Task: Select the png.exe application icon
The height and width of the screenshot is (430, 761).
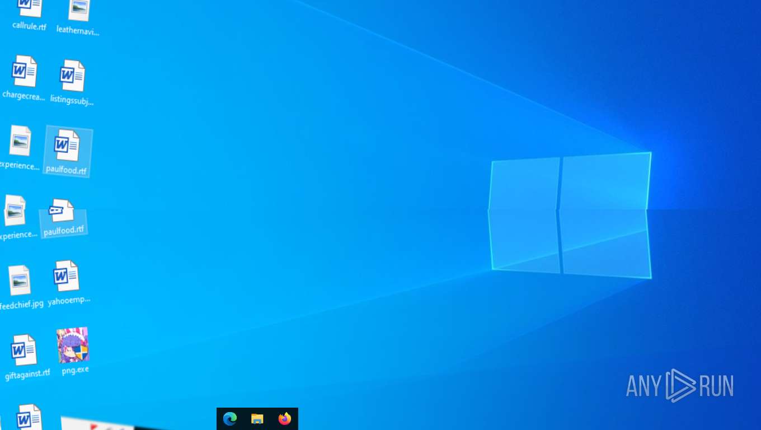Action: (x=73, y=351)
